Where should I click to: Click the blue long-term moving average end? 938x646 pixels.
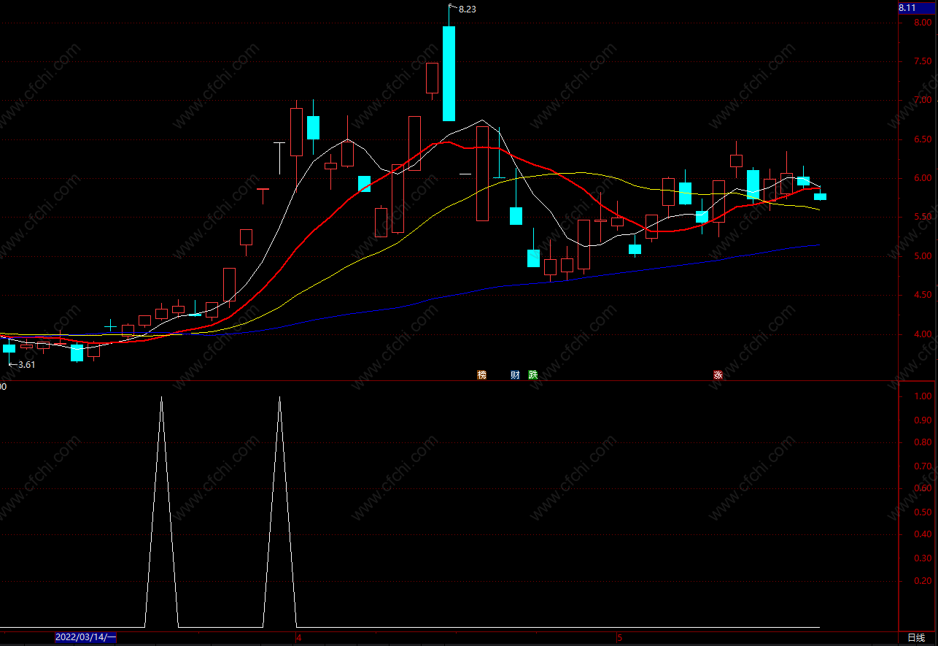tap(818, 245)
